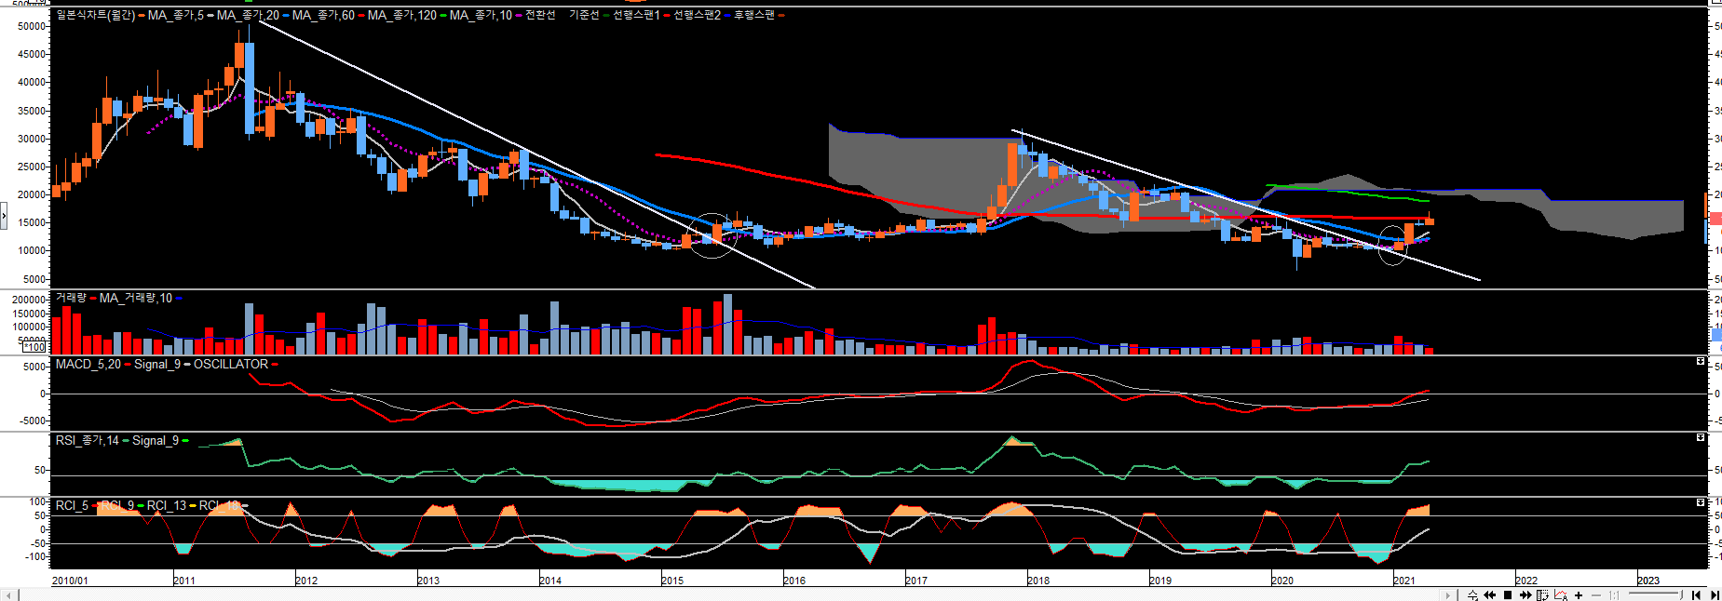This screenshot has width=1722, height=601.
Task: Click the chart line style icon
Action: click(x=1561, y=595)
